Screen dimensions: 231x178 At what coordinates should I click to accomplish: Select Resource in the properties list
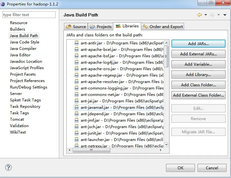pyautogui.click(x=19, y=23)
